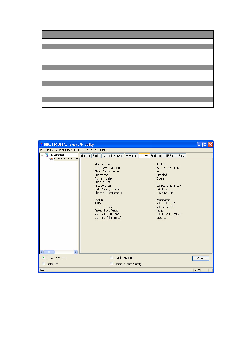The image size is (252, 357).
Task: Enable the Radio Off checkbox
Action: coord(44,264)
